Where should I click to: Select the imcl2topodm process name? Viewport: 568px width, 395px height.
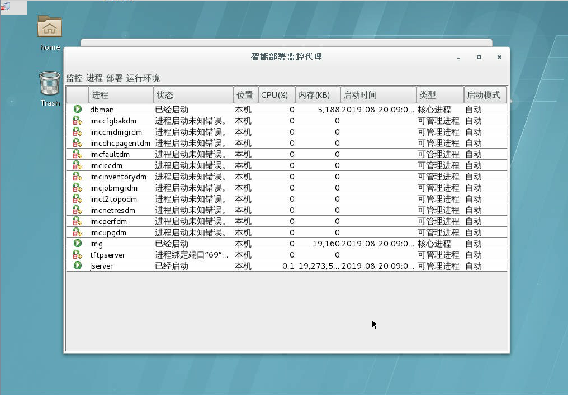tap(113, 199)
